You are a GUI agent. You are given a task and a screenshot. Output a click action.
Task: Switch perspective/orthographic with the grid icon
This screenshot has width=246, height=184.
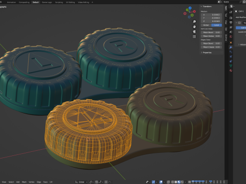pos(194,37)
